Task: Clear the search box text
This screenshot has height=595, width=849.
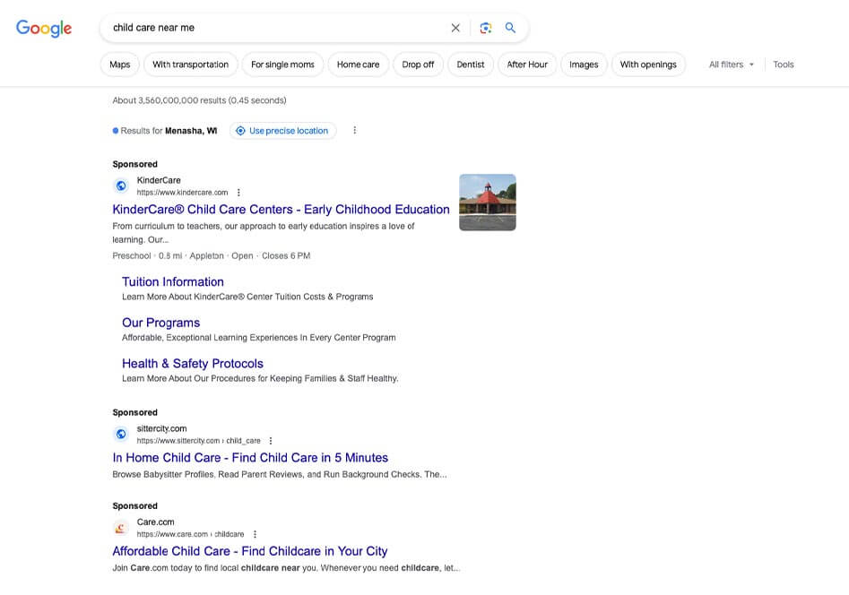Action: [x=455, y=28]
